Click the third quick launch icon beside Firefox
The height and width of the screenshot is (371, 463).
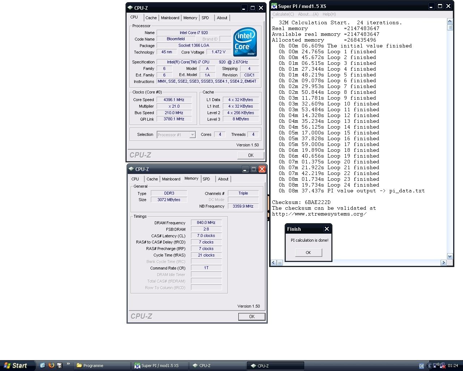[x=60, y=366]
